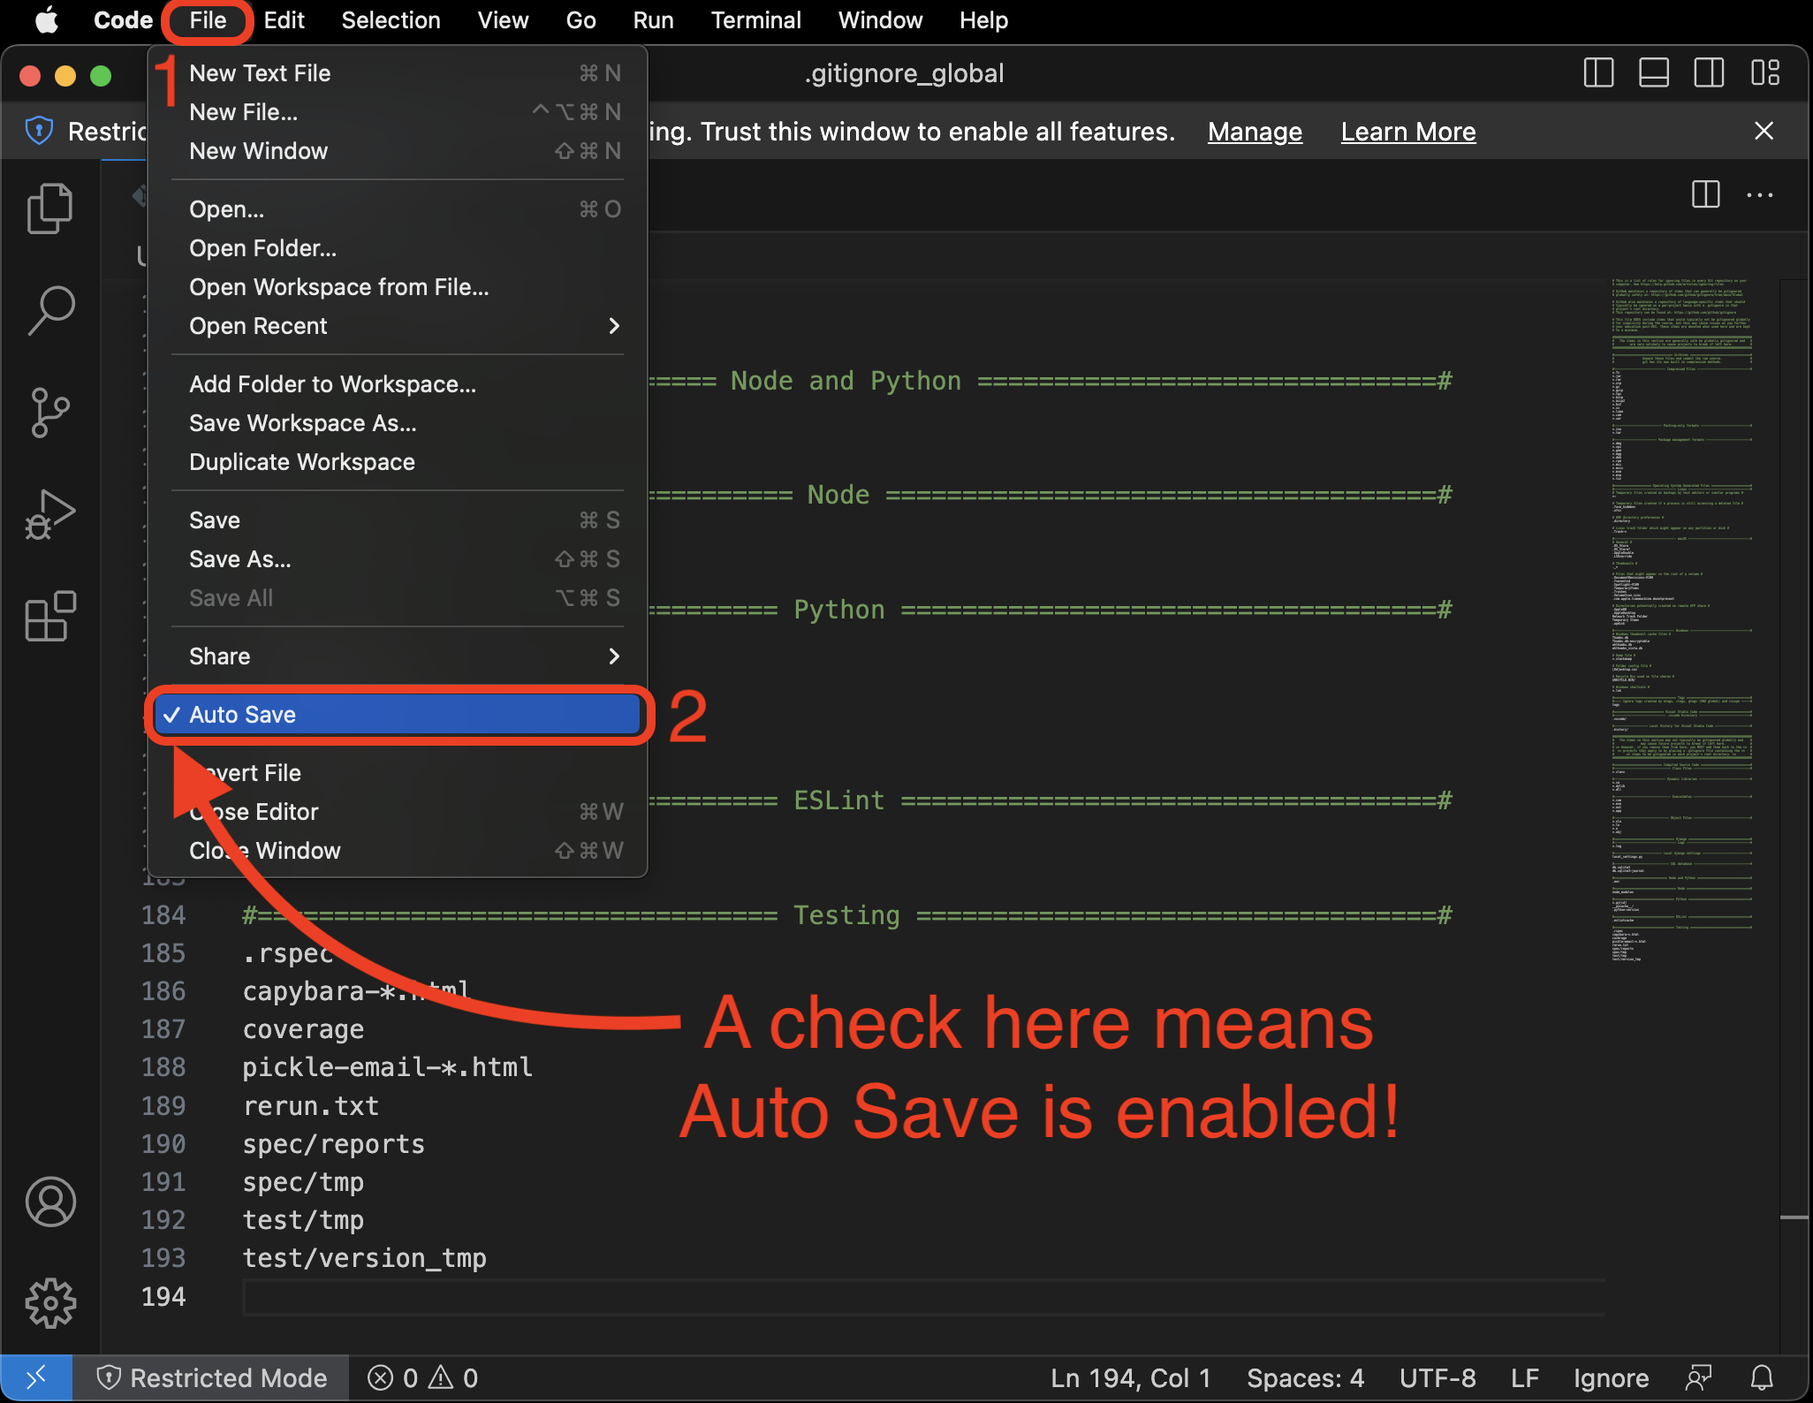
Task: Expand the Share submenu
Action: click(x=219, y=656)
